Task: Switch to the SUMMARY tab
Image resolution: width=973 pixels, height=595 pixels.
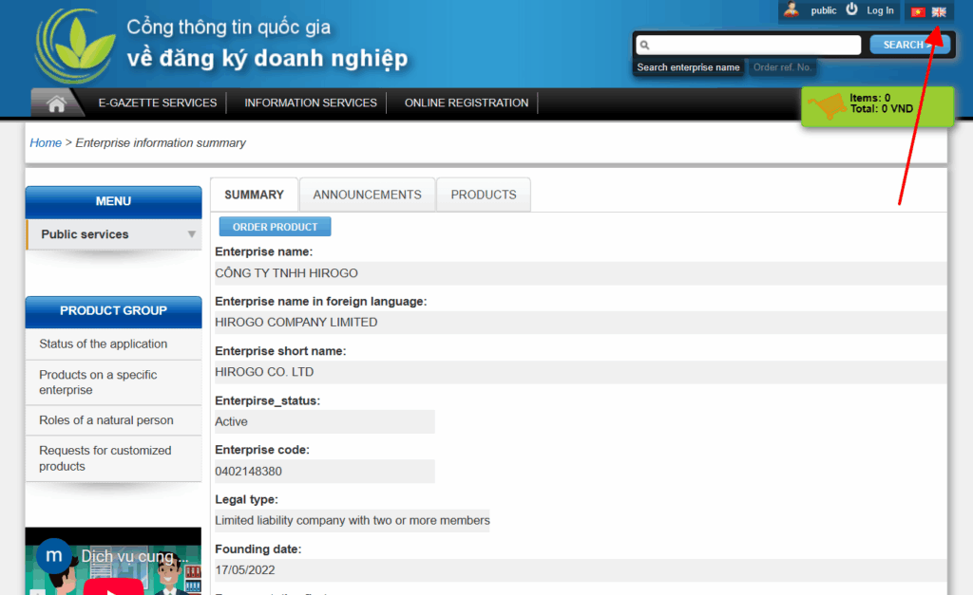Action: coord(255,195)
